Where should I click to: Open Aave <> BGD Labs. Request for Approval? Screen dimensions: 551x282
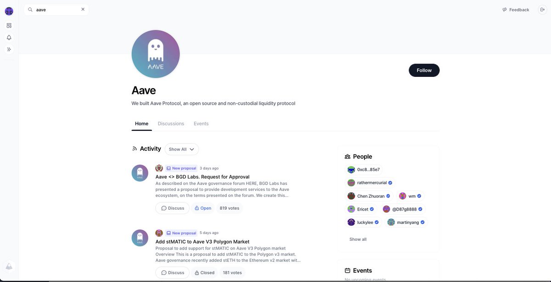point(202,177)
